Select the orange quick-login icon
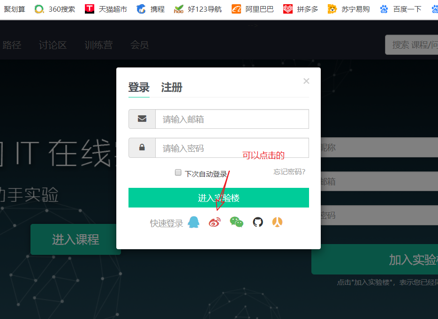The image size is (438, 319). (x=277, y=222)
